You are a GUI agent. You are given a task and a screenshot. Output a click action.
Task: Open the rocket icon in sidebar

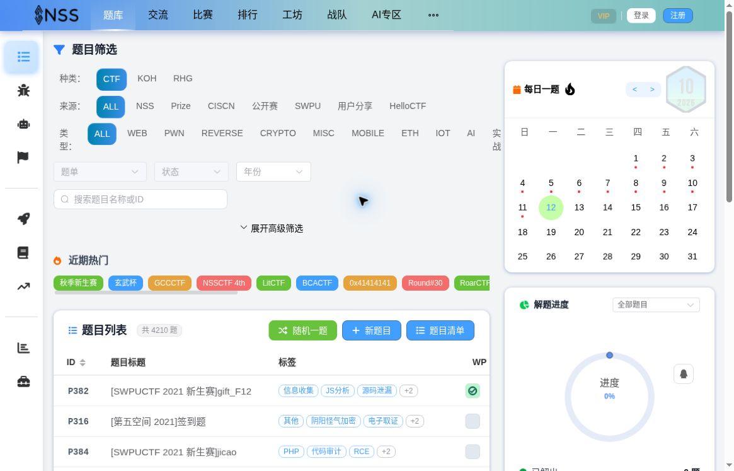23,218
